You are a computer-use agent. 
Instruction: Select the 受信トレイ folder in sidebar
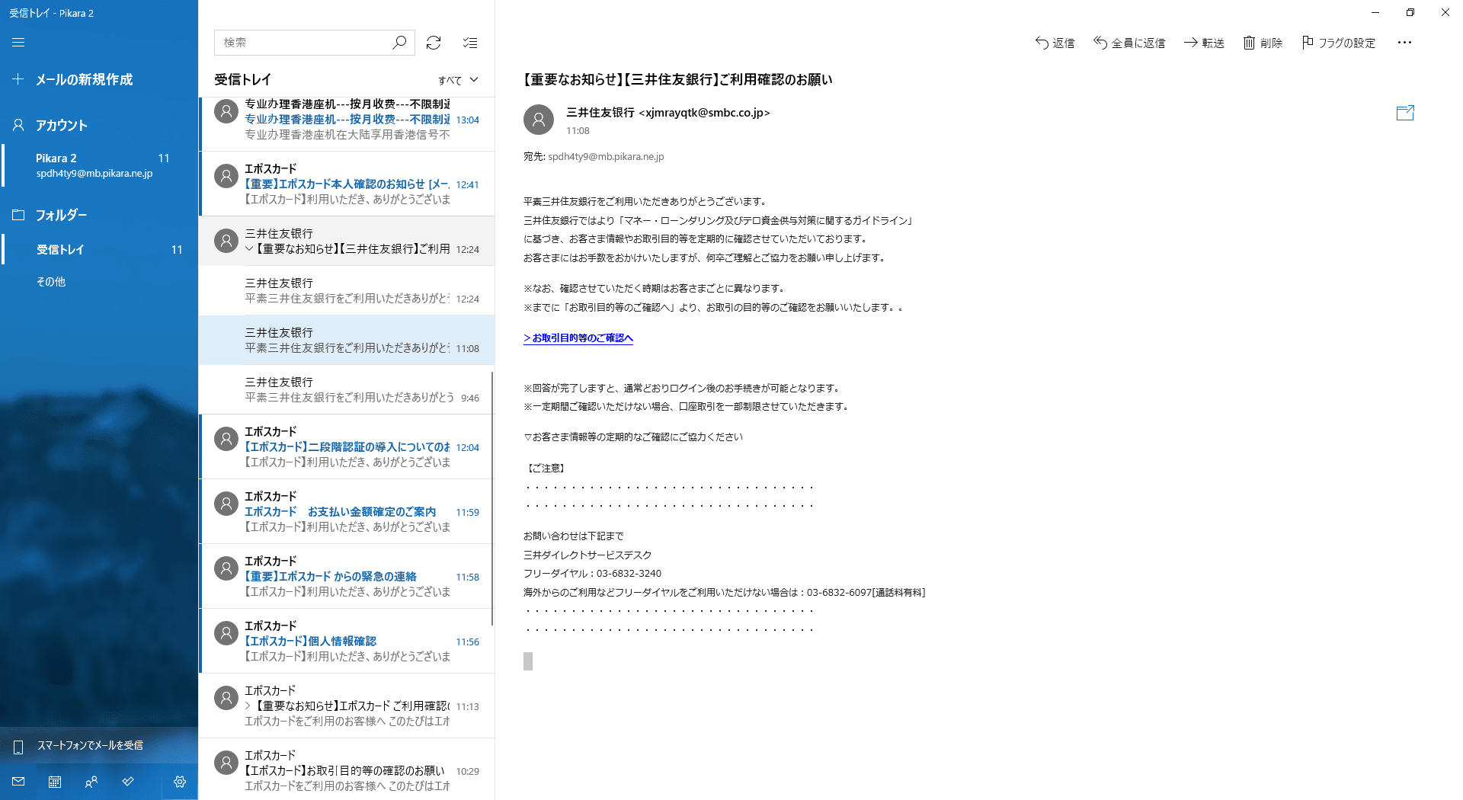[99, 249]
